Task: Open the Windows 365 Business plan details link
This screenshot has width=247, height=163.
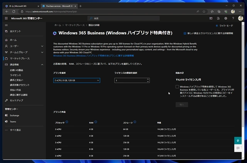Action: (93, 56)
